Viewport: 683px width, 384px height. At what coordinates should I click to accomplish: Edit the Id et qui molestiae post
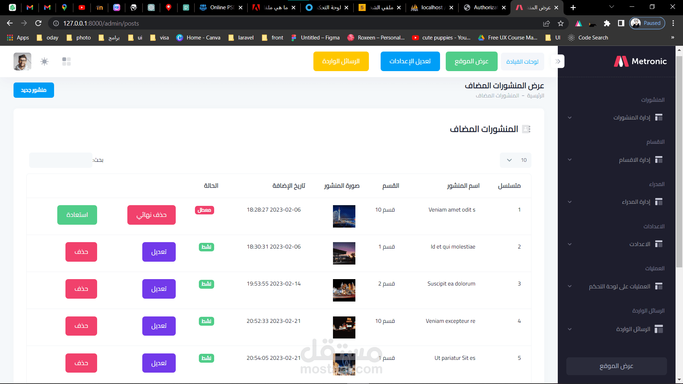pos(159,252)
